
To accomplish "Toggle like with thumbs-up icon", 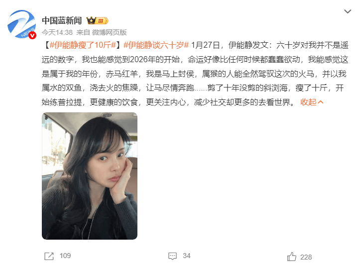I will point(291,257).
